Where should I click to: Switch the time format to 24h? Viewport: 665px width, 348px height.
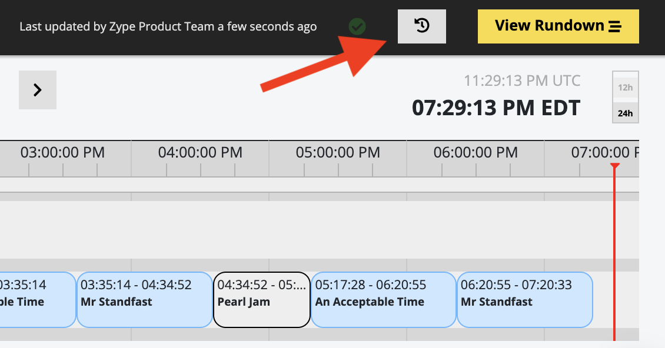pyautogui.click(x=625, y=113)
